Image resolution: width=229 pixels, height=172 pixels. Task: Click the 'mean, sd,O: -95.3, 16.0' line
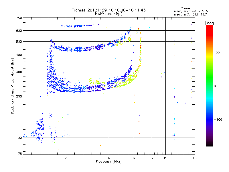(191, 11)
